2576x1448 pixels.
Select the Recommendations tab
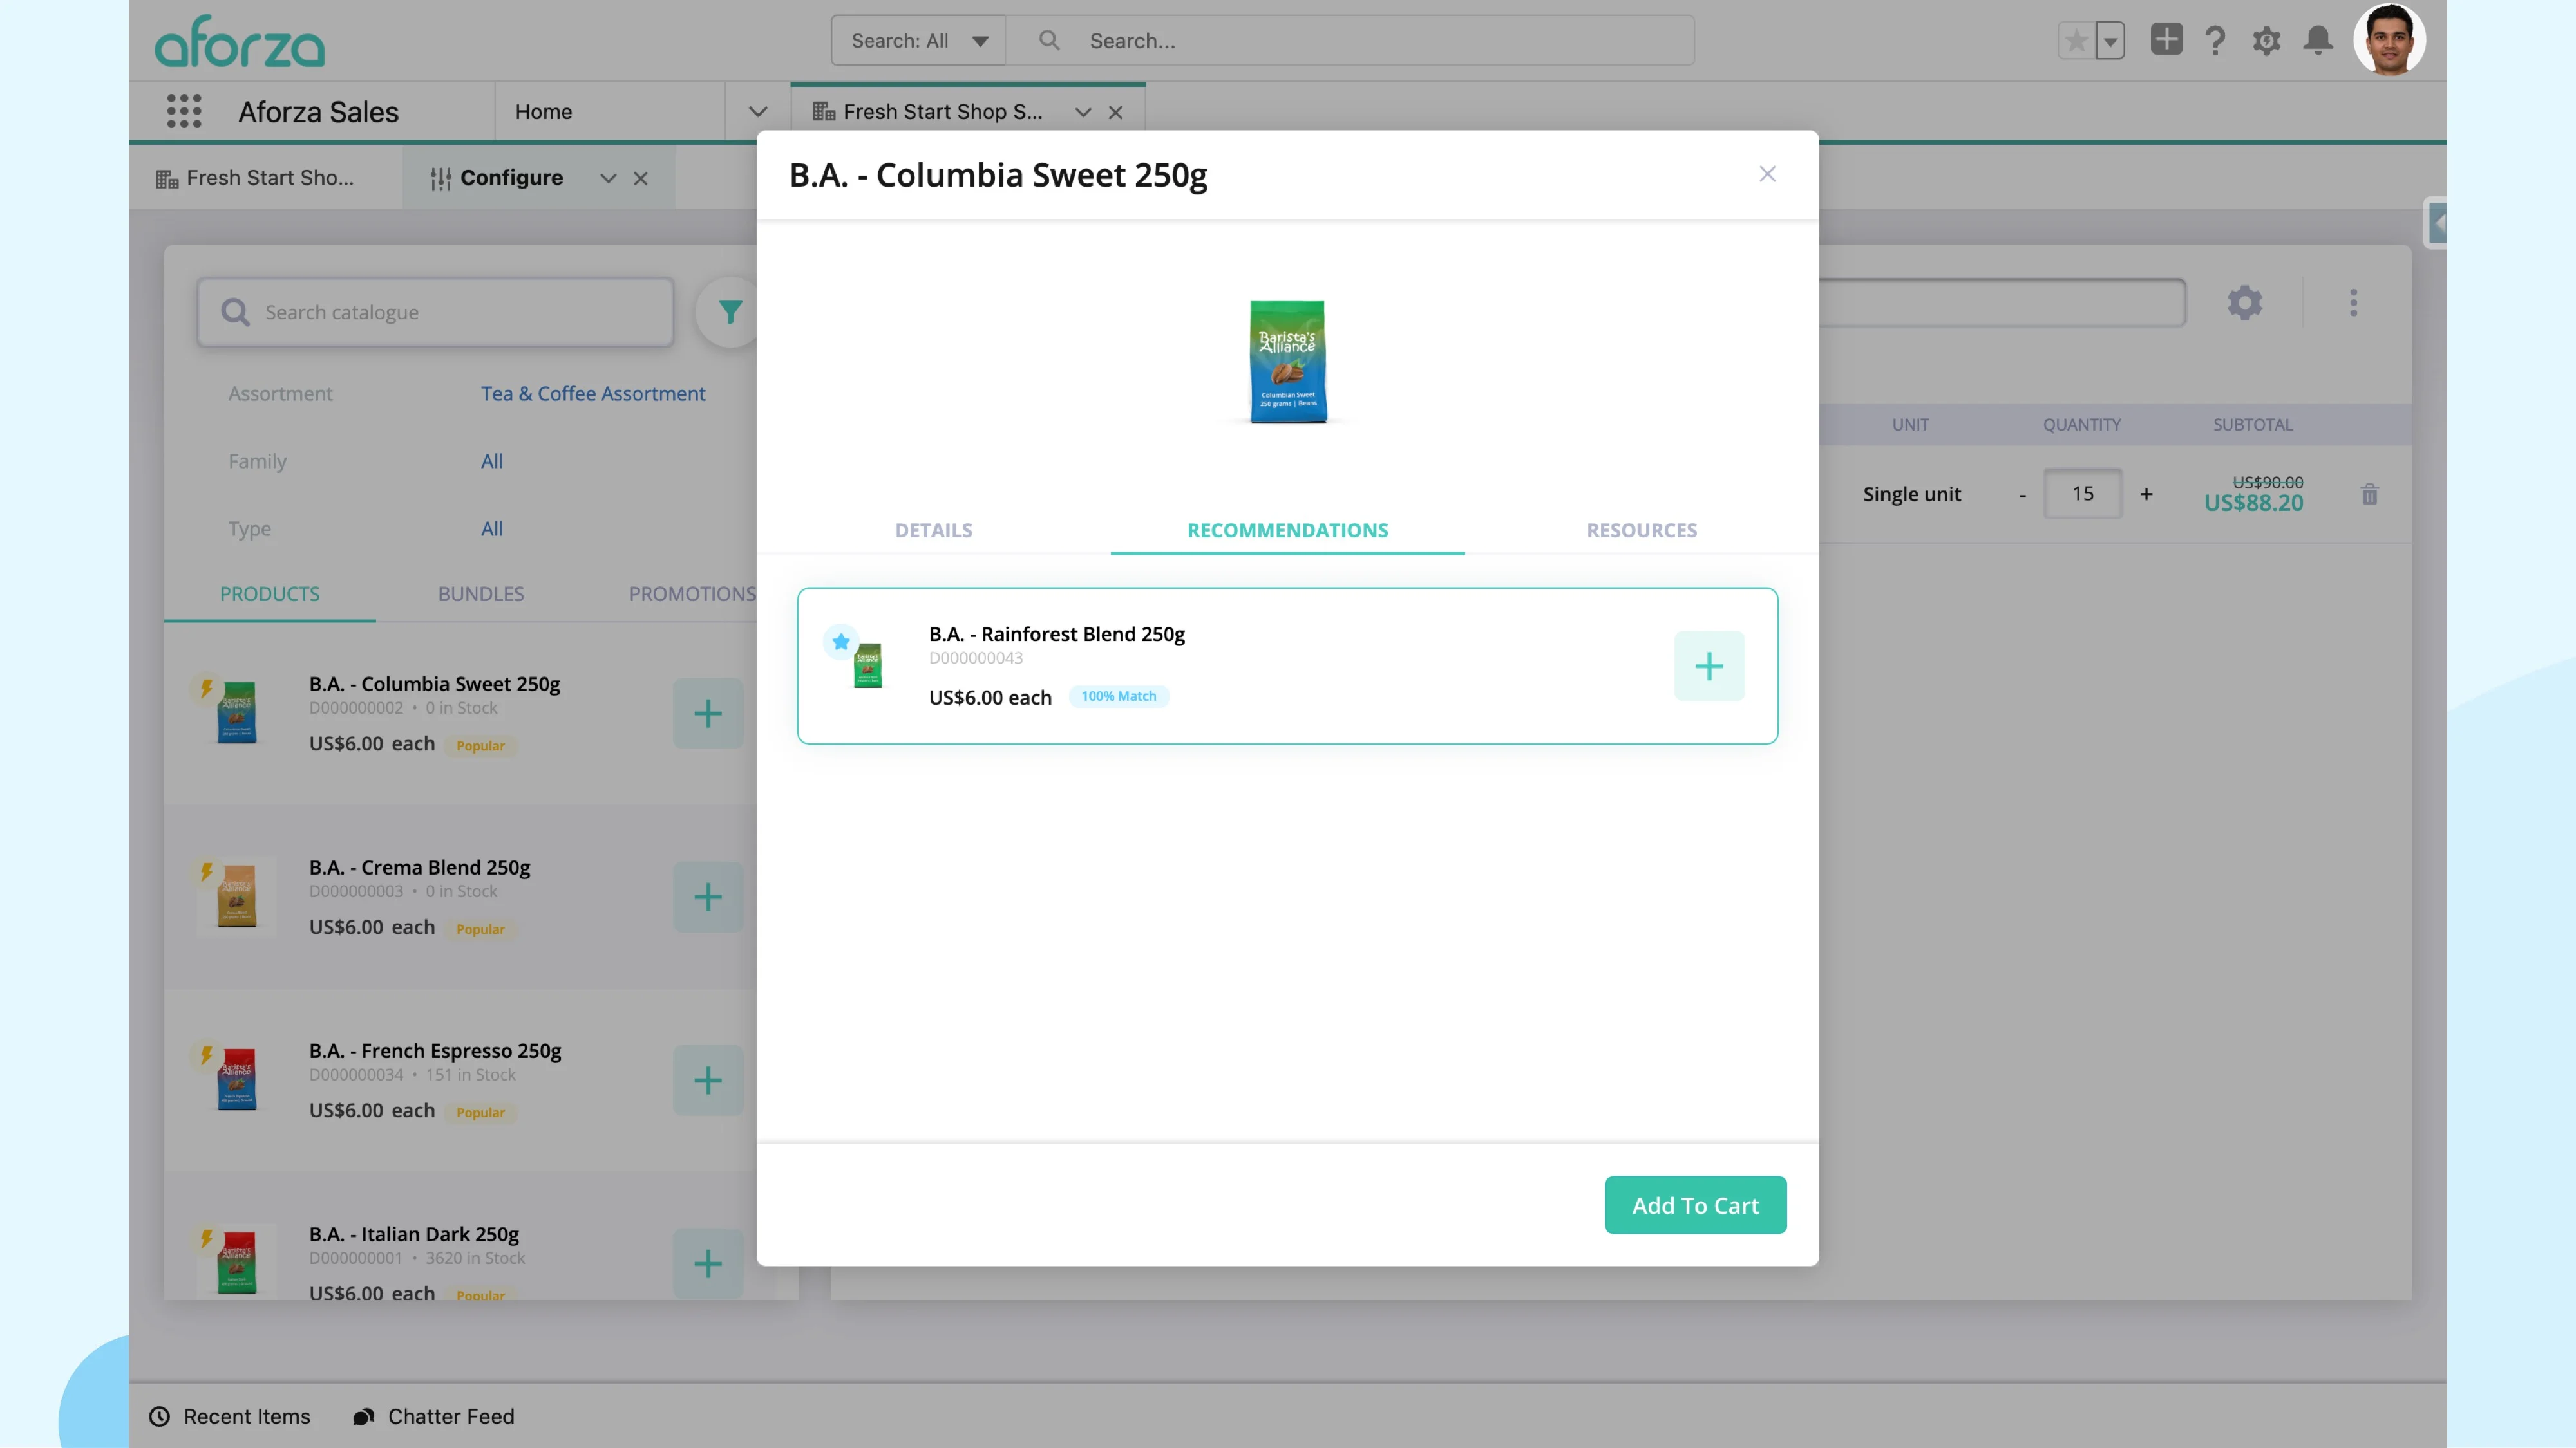1287,530
